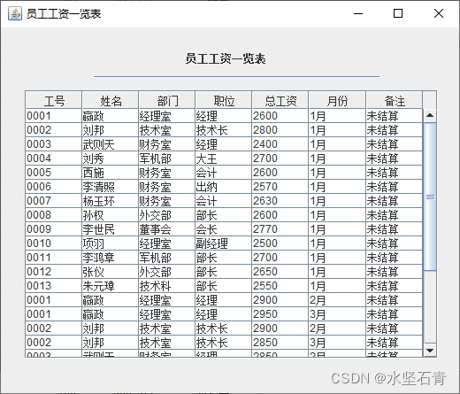
Task: Select the 孙权 name cell
Action: pyautogui.click(x=111, y=215)
